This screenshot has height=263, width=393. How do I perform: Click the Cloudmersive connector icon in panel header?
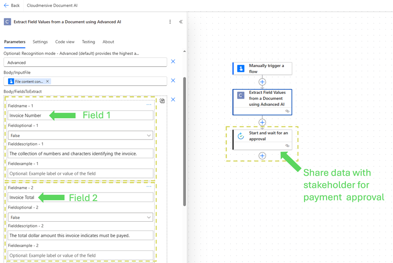[7, 22]
